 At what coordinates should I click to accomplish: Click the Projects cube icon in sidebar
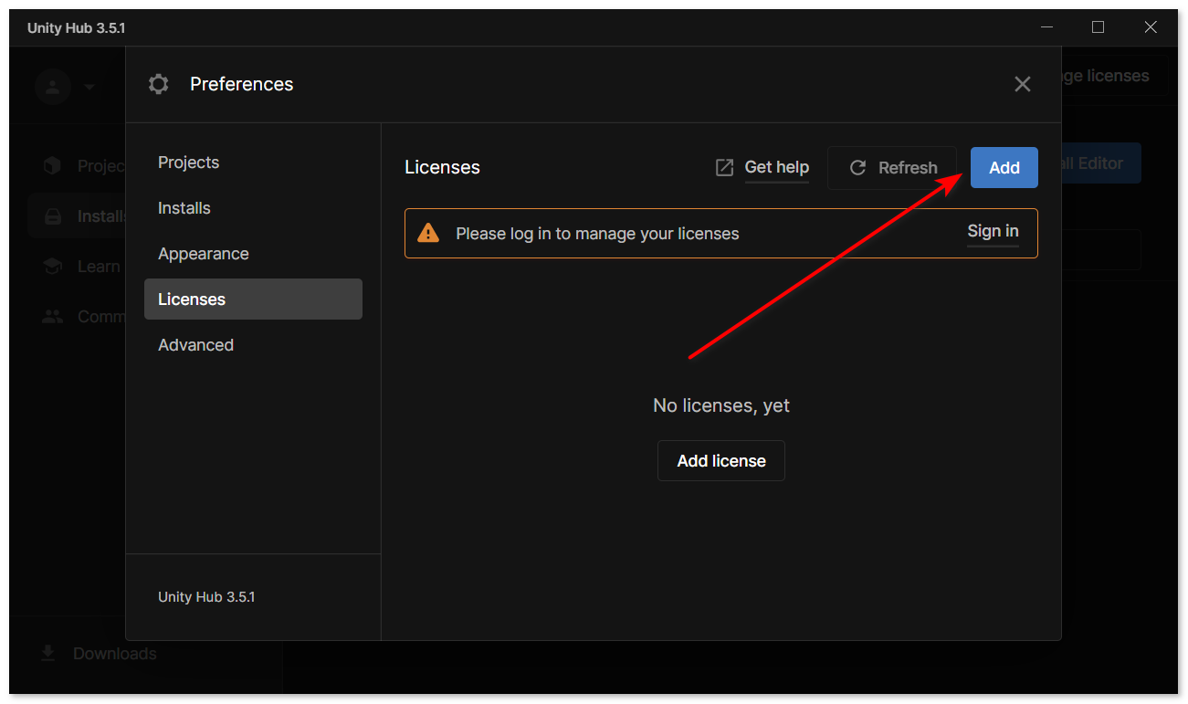[x=52, y=165]
